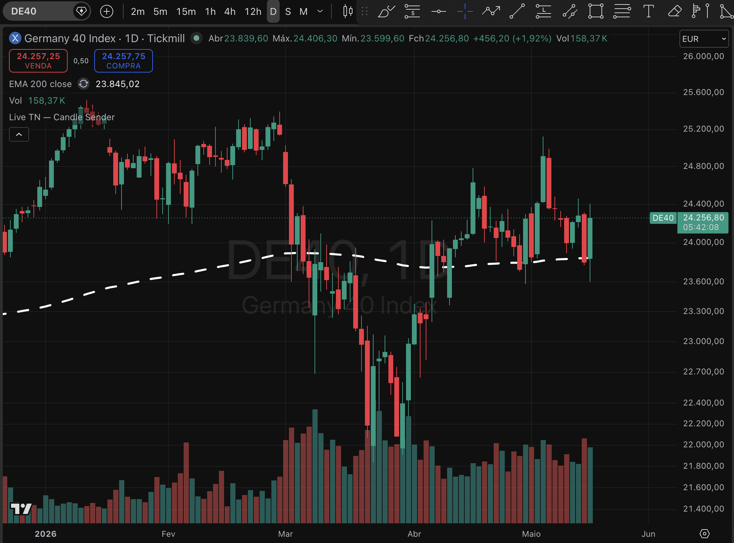Select the Path arrow drawing tool

click(x=491, y=11)
